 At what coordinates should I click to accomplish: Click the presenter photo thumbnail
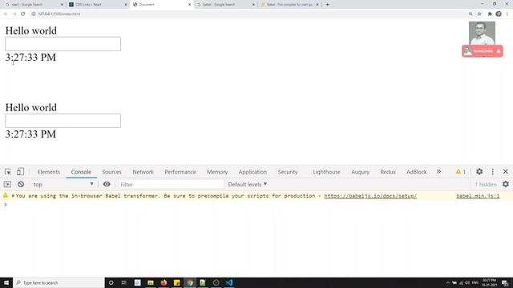[482, 34]
